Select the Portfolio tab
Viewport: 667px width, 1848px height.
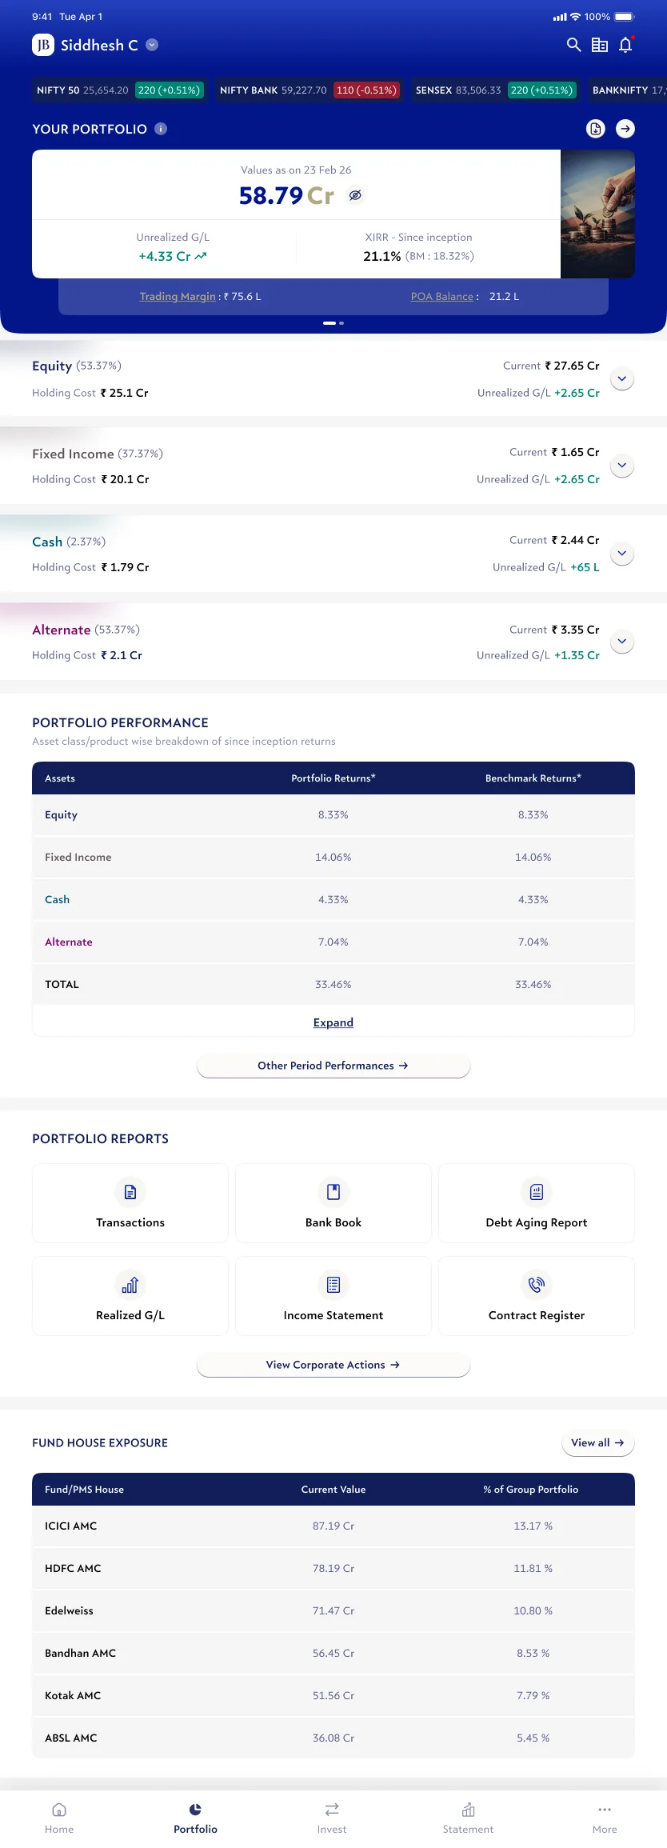[x=196, y=1818]
